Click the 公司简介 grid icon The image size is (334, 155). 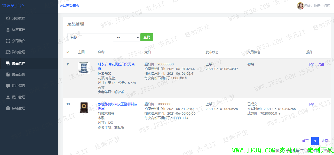(8, 41)
